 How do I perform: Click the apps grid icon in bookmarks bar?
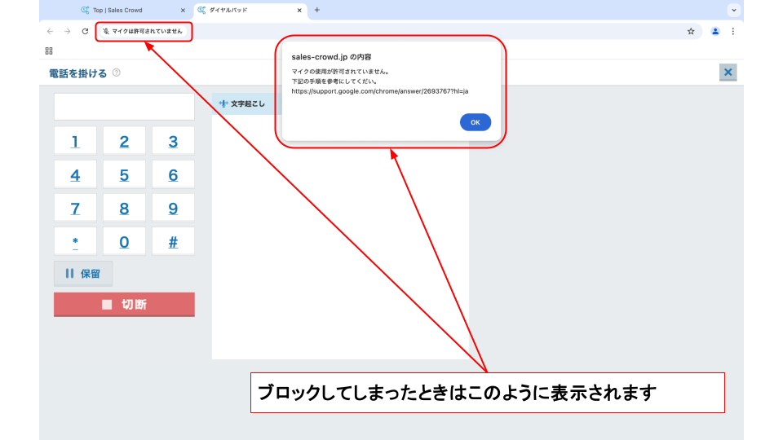(49, 51)
